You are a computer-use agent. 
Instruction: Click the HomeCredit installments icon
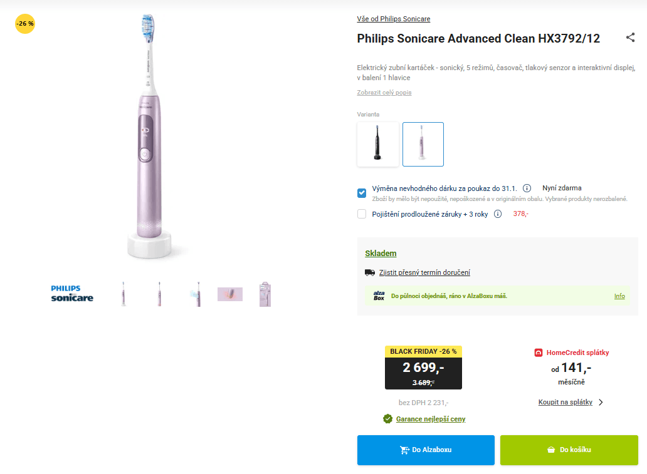[x=537, y=352]
